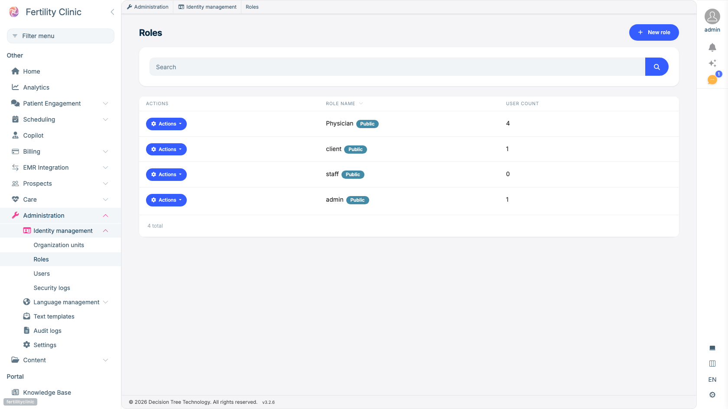The image size is (728, 409).
Task: Expand the Billing menu chevron
Action: (105, 151)
